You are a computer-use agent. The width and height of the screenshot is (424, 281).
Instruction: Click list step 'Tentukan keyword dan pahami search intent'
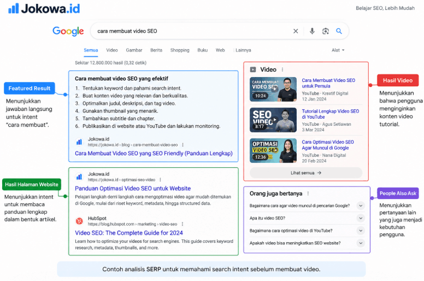pyautogui.click(x=132, y=88)
